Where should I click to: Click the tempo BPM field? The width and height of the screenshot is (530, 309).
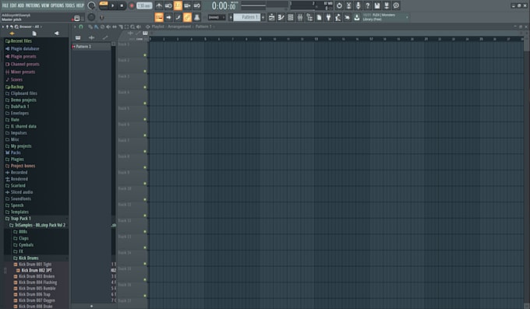144,5
